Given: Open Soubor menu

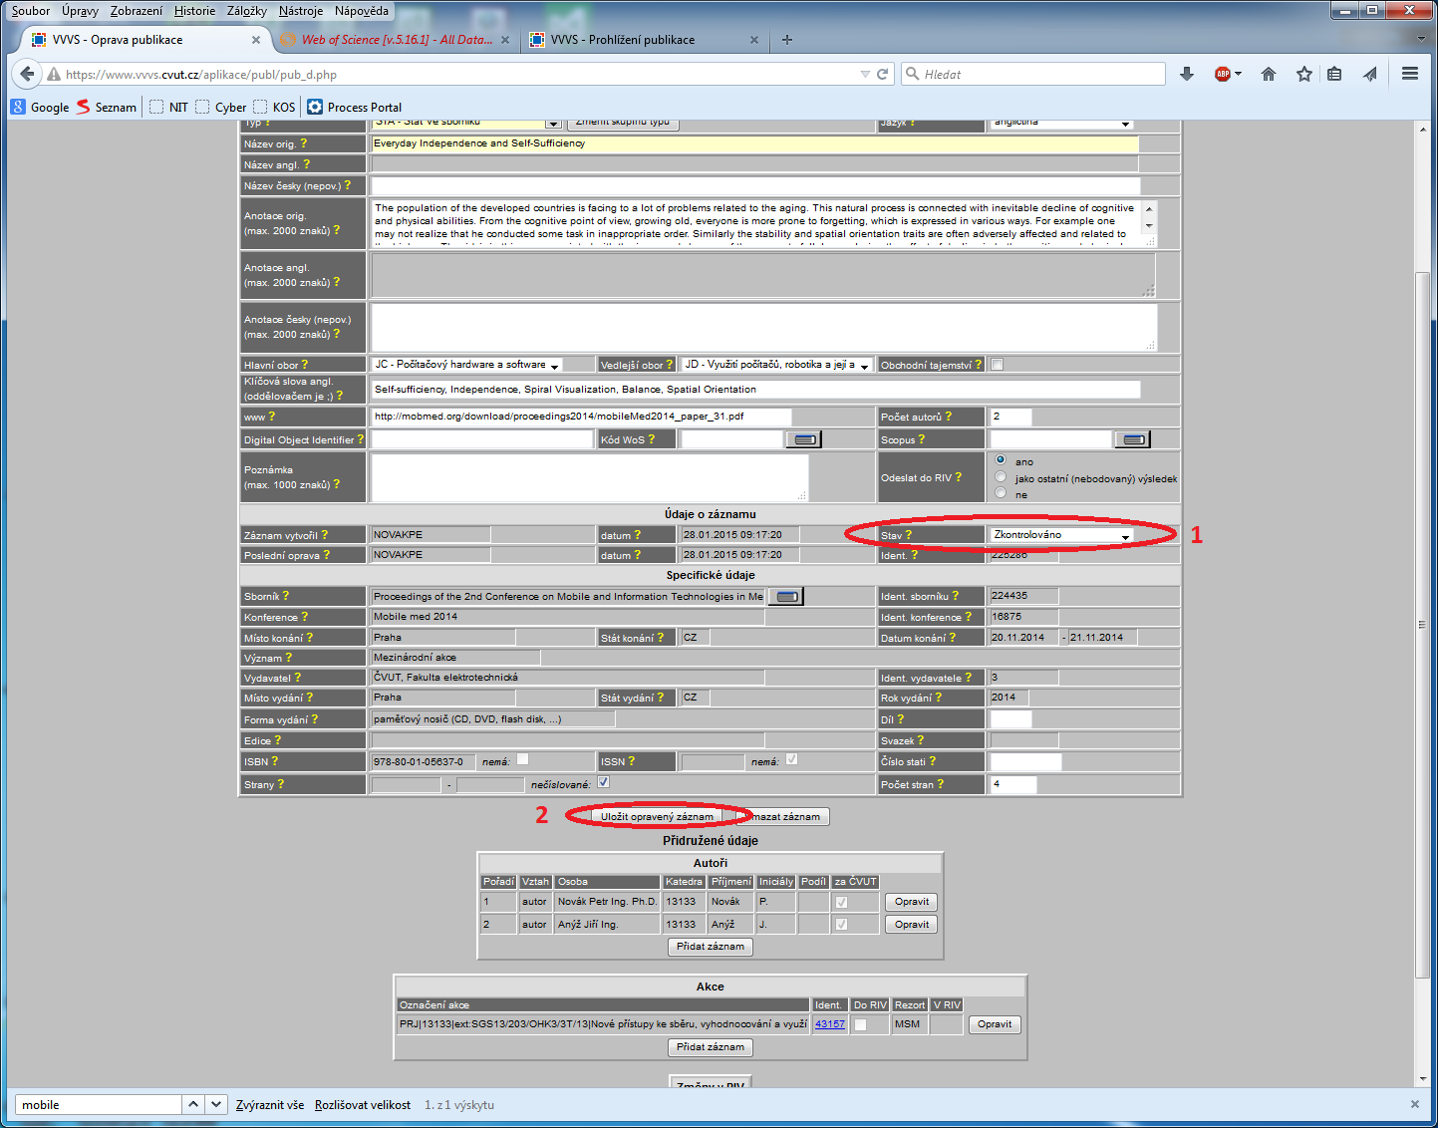Looking at the screenshot, I should click(30, 11).
